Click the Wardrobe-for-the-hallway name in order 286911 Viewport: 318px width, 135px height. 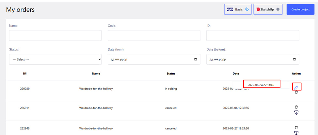point(96,108)
